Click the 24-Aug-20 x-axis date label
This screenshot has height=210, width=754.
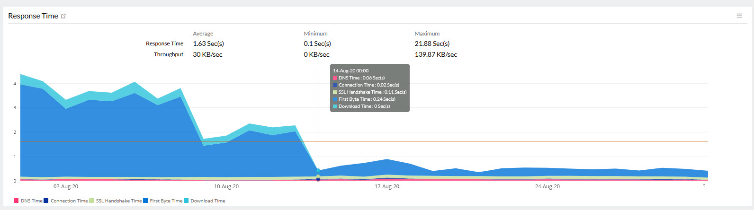(548, 187)
